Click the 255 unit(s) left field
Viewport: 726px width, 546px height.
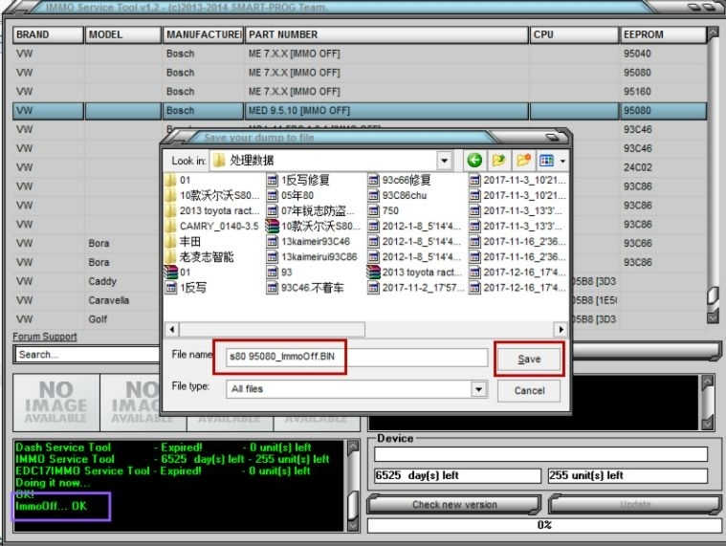627,475
